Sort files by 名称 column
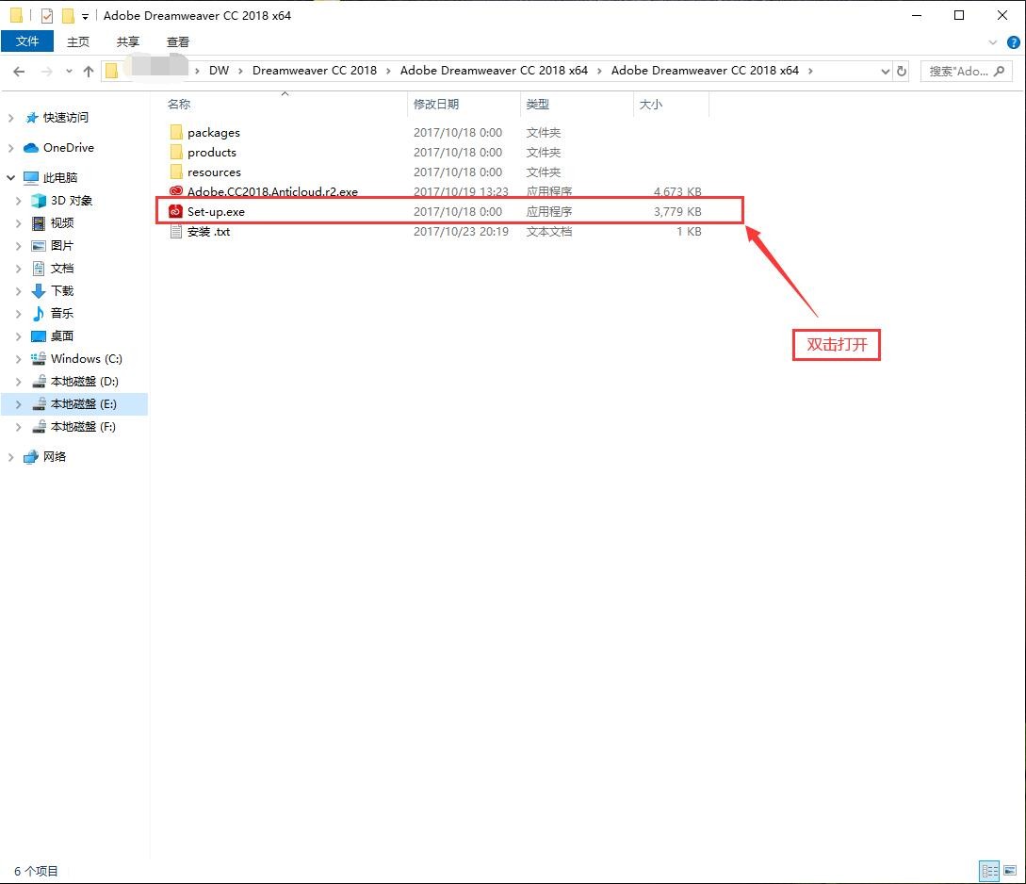The height and width of the screenshot is (884, 1026). pos(179,104)
